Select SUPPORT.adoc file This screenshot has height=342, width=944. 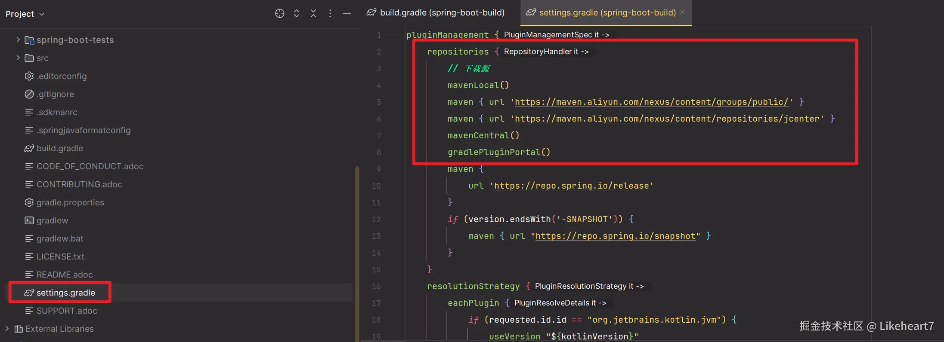(67, 311)
